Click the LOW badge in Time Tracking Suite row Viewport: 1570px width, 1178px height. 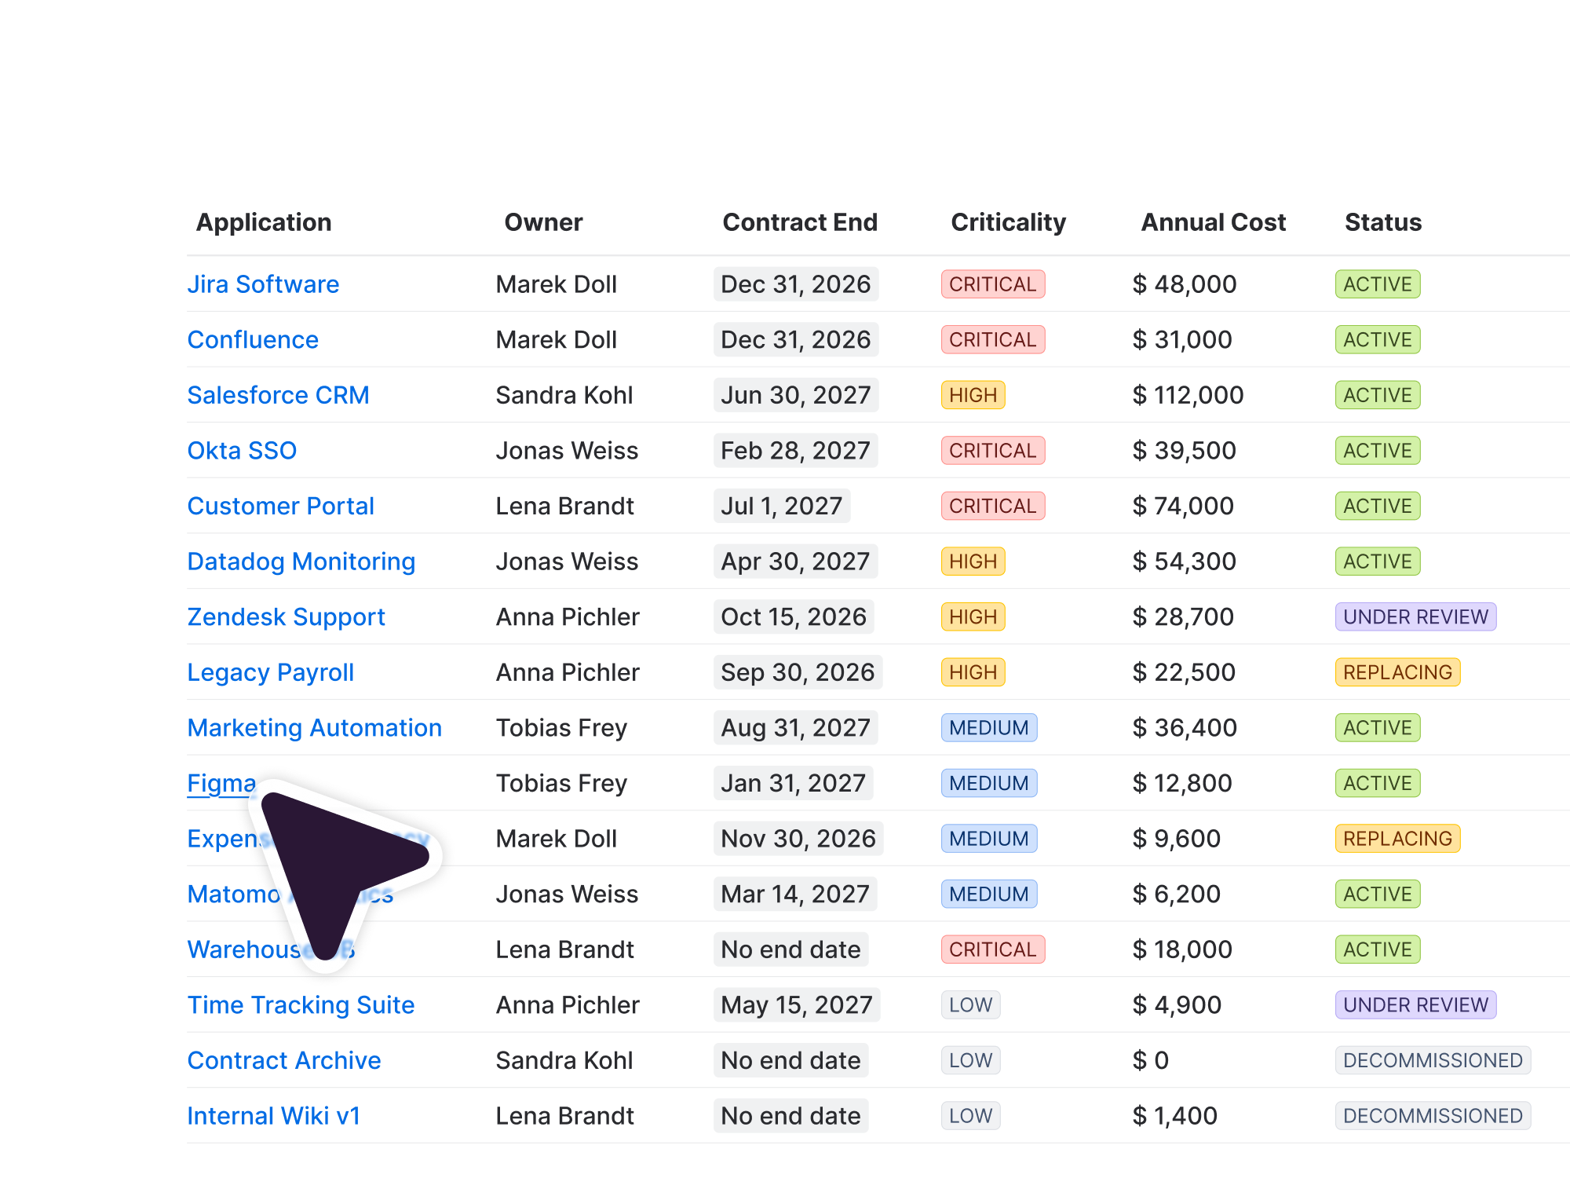click(x=971, y=1005)
